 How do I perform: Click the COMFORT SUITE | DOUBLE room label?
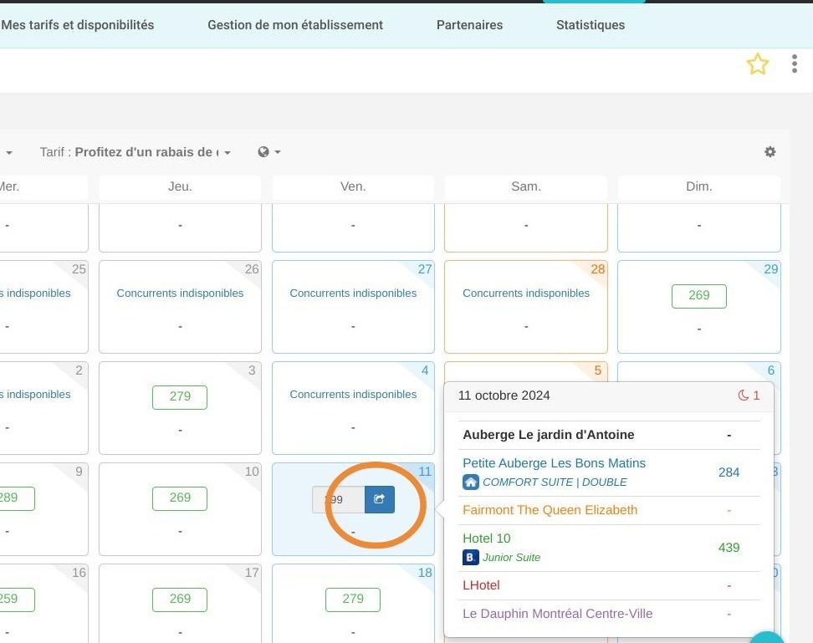coord(555,482)
